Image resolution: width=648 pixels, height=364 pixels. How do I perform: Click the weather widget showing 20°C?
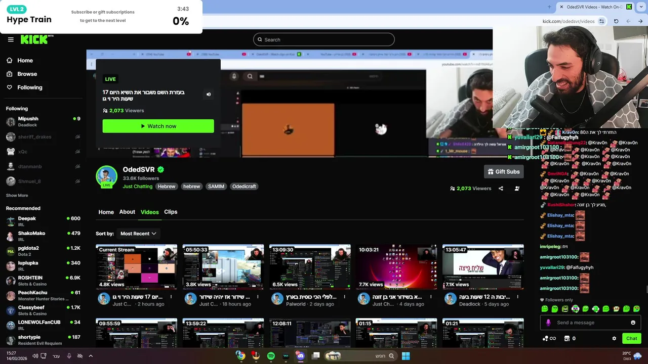631,356
